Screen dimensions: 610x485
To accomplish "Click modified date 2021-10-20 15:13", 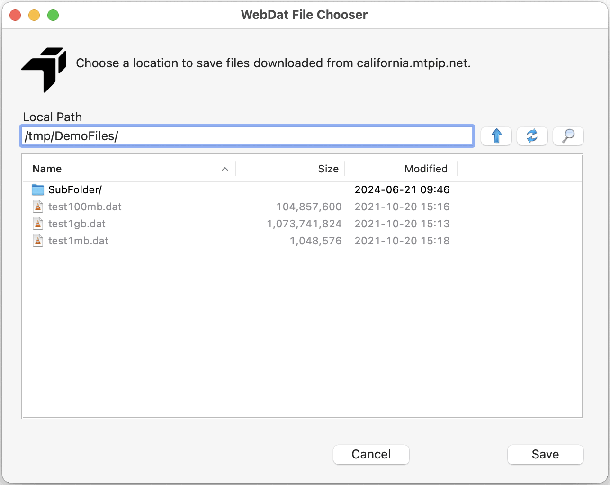I will click(402, 224).
